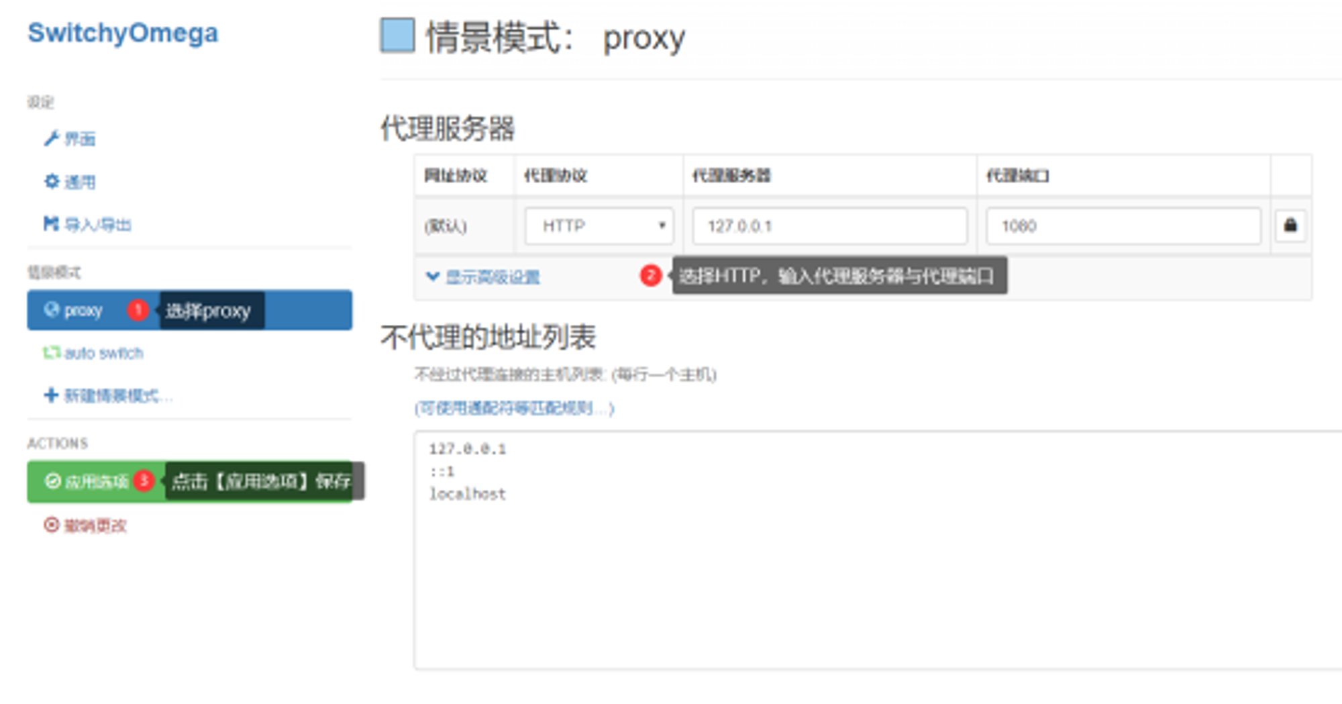Click the chevron next to 显示高级设置
The width and height of the screenshot is (1342, 704).
433,276
